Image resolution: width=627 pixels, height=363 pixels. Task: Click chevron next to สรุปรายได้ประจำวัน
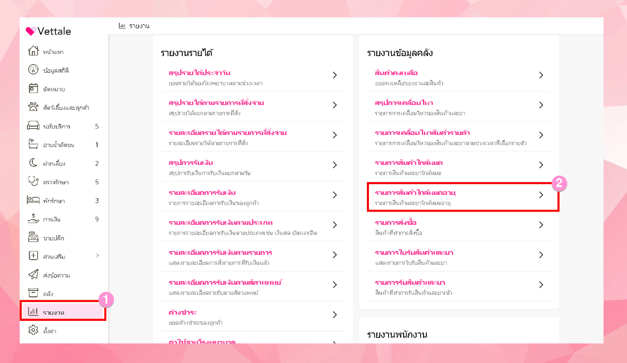335,75
